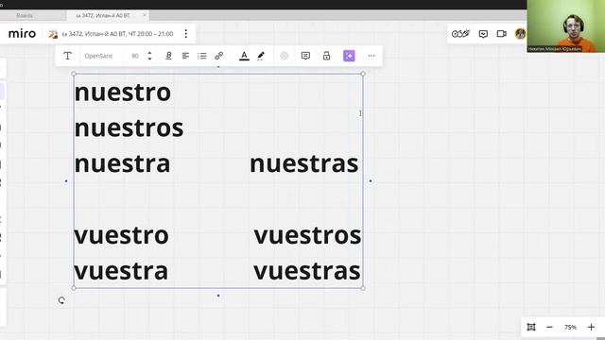The image size is (605, 340).
Task: Click the font size 80 field
Action: 135,56
